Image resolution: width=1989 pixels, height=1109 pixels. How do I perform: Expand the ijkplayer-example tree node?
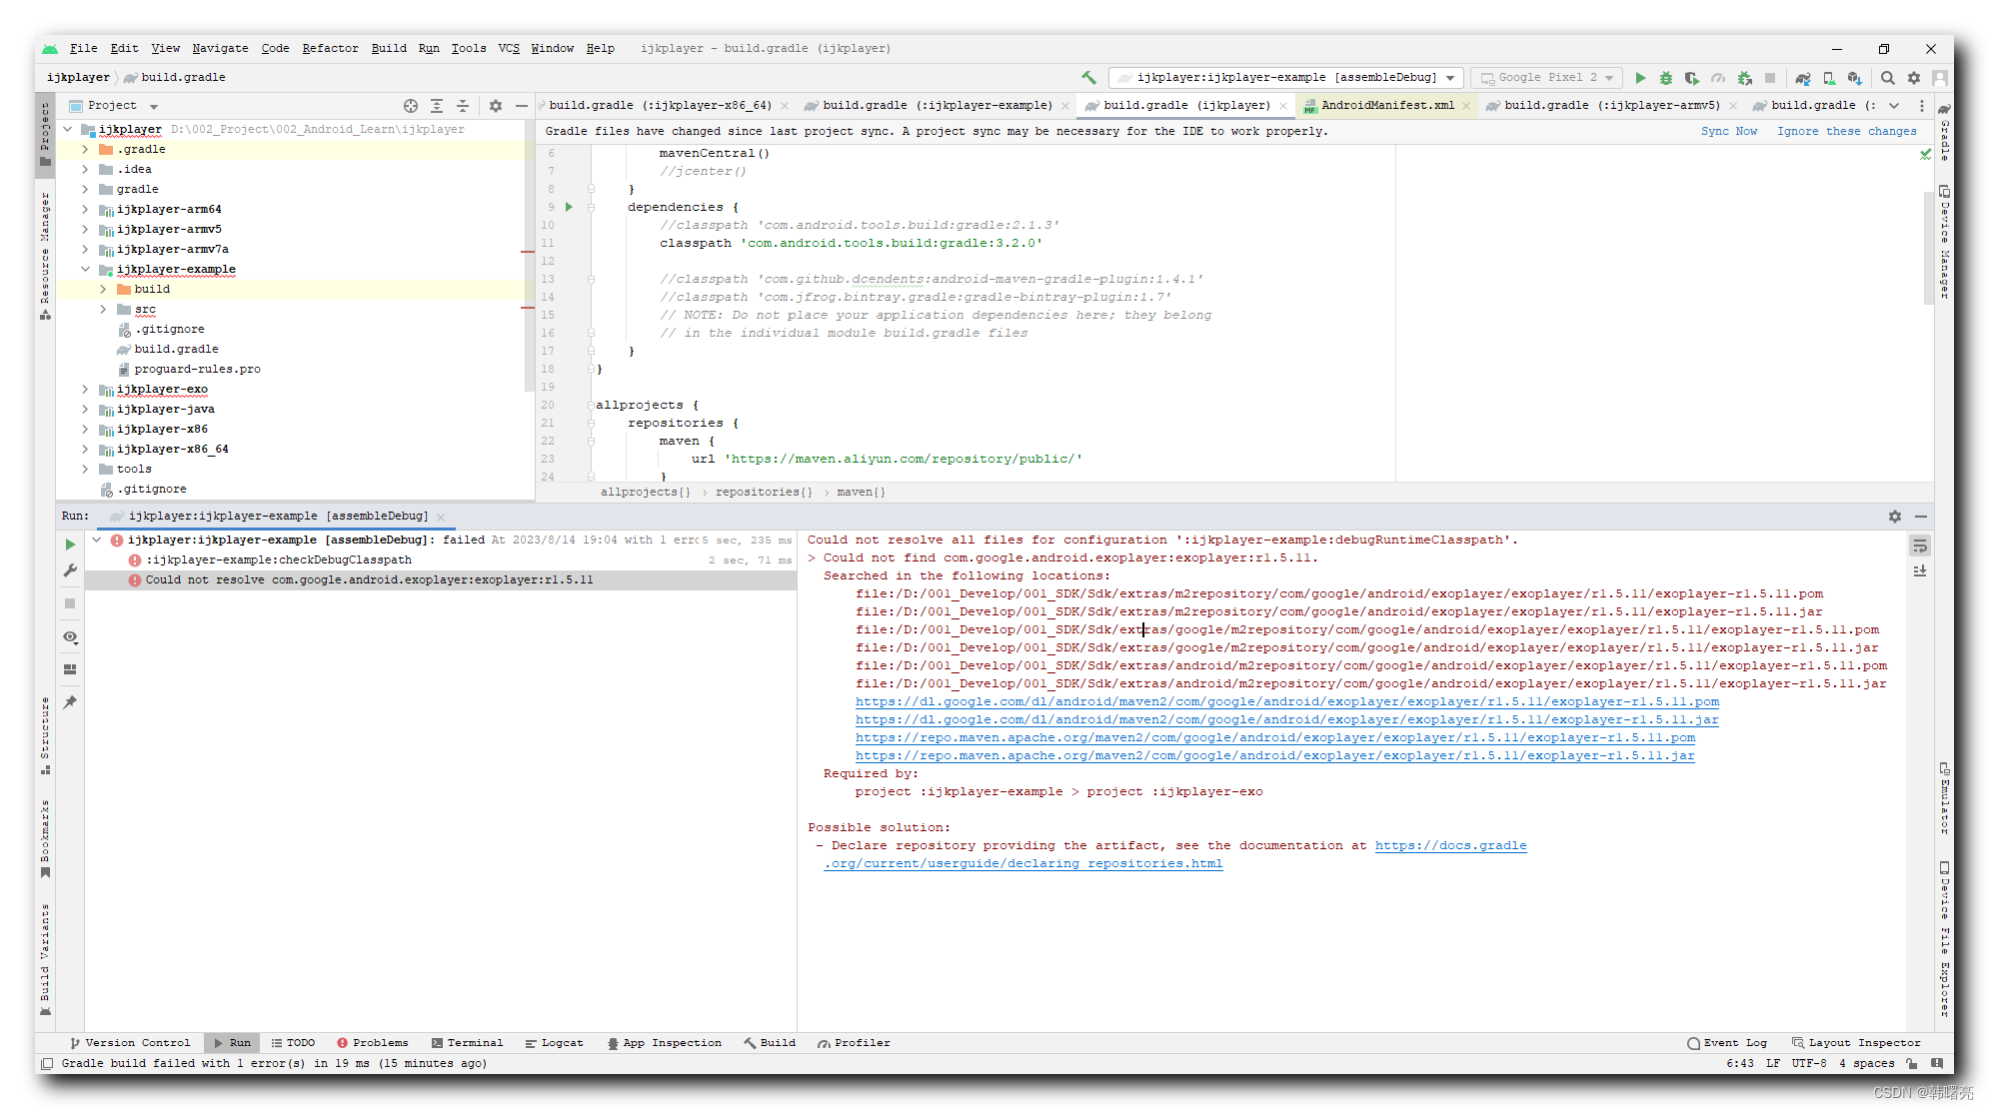point(86,269)
